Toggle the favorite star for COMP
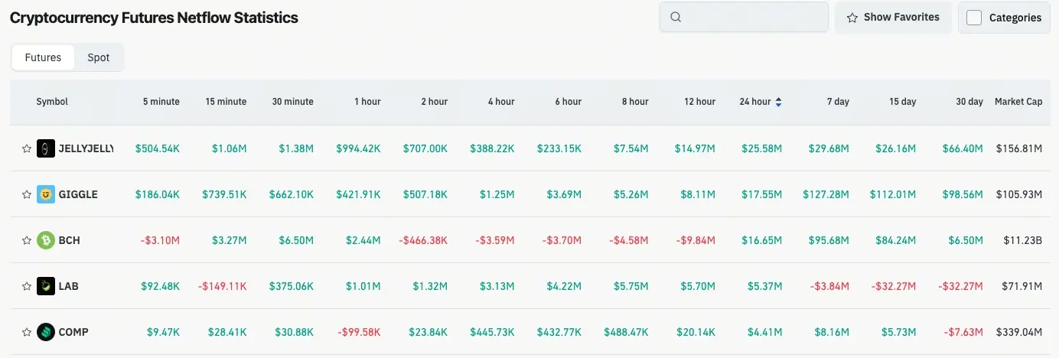Image resolution: width=1059 pixels, height=358 pixels. [x=27, y=332]
